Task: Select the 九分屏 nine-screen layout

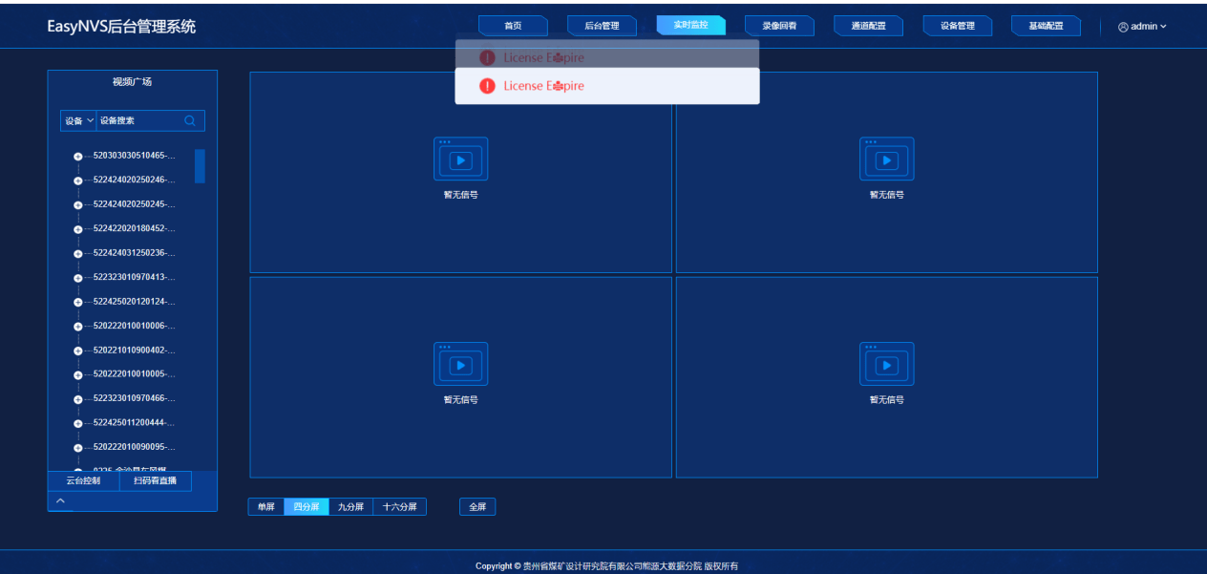Action: [x=350, y=507]
